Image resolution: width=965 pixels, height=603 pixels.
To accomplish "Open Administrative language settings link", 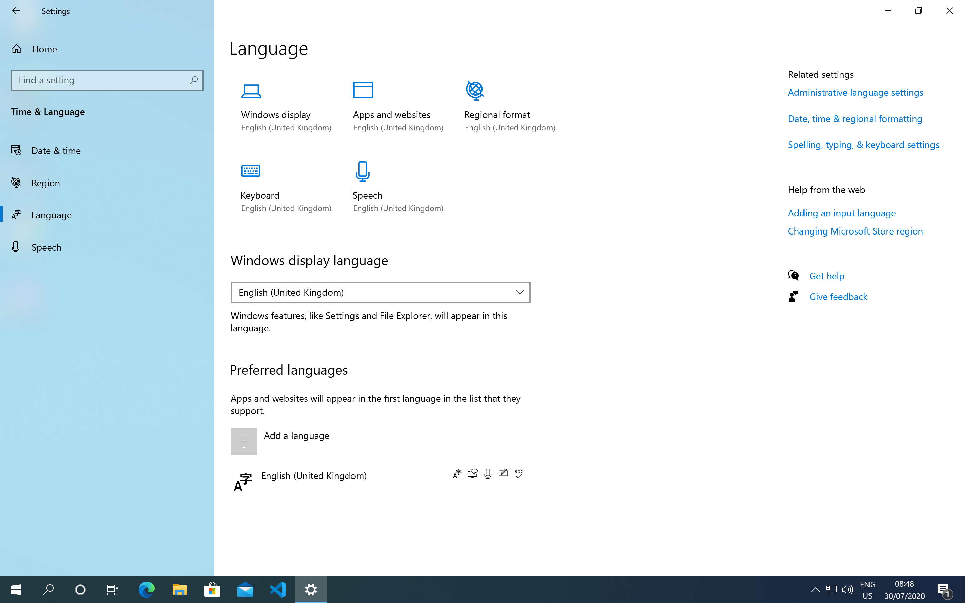I will (855, 92).
